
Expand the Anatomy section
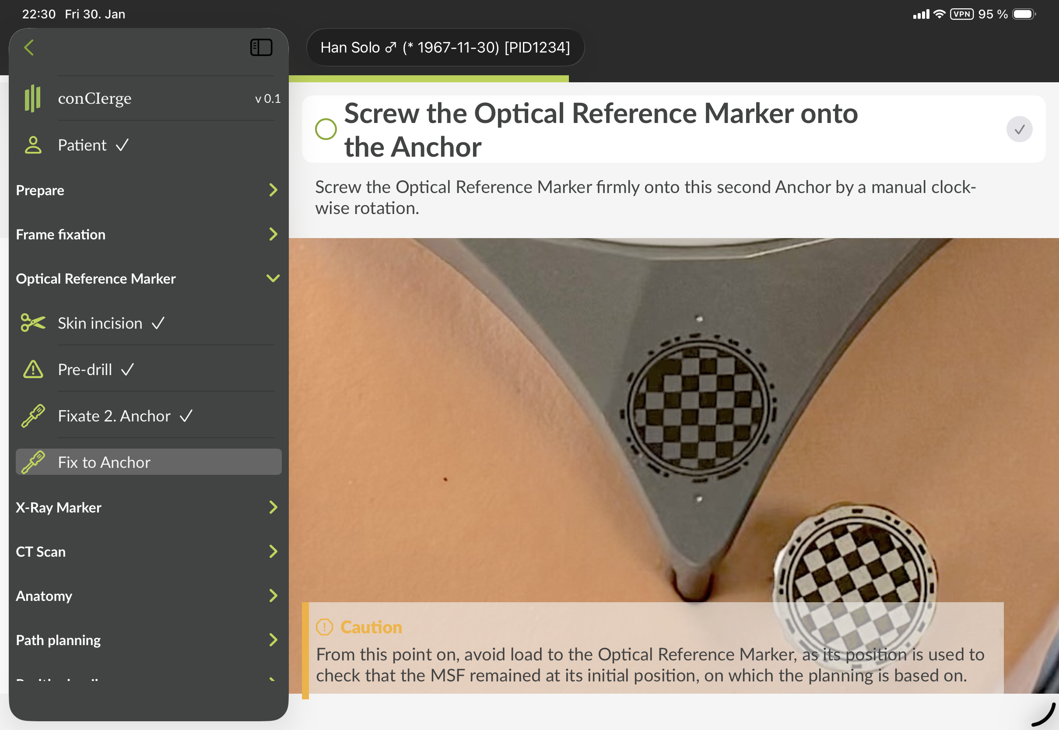(x=149, y=596)
